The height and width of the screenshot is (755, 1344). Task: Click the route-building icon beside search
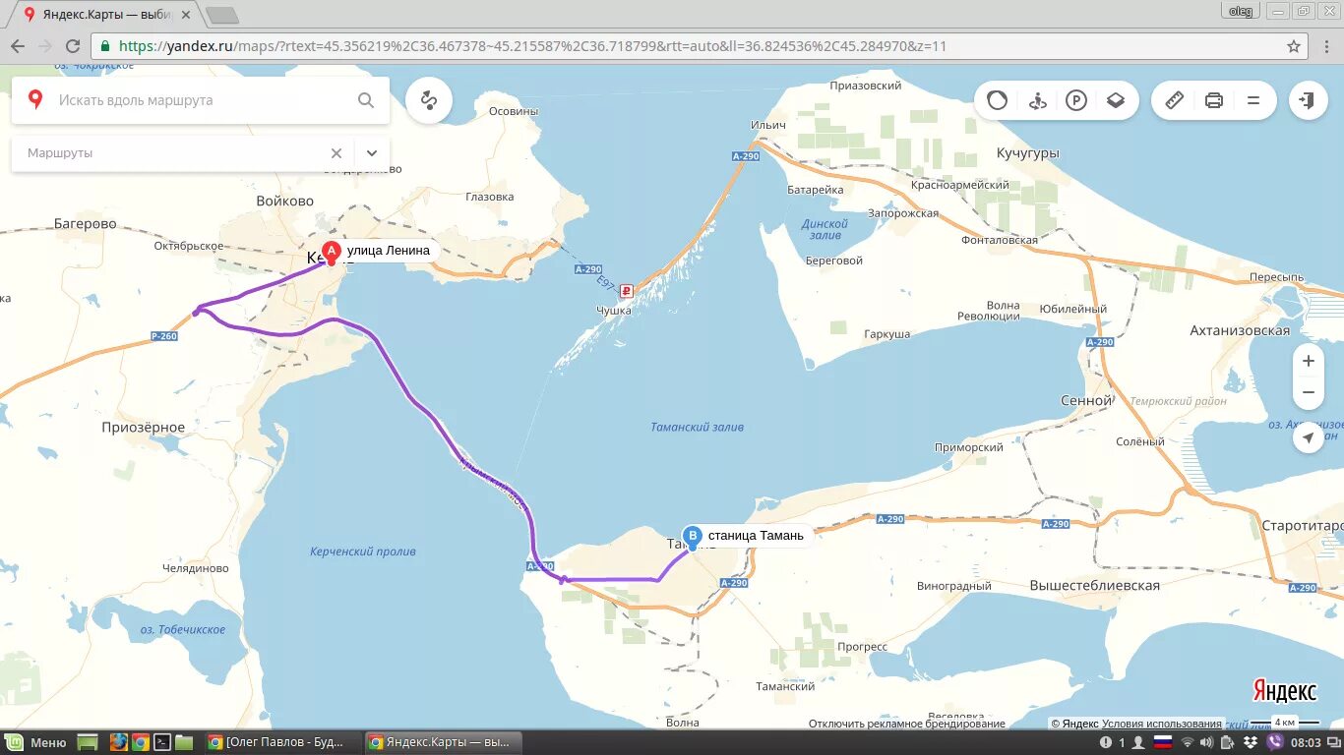(429, 100)
